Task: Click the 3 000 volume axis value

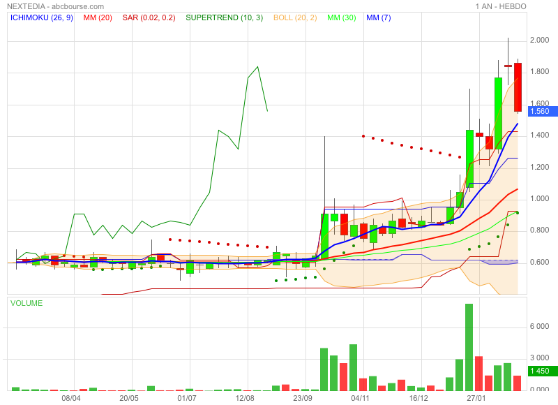Action: [539, 358]
